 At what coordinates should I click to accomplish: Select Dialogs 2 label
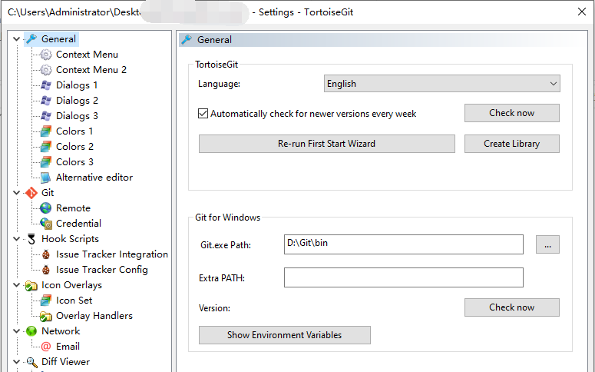coord(77,101)
